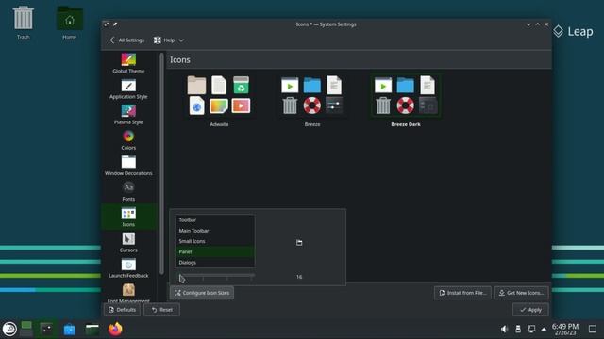The width and height of the screenshot is (604, 339).
Task: Open Fonts settings in sidebar
Action: (x=128, y=191)
